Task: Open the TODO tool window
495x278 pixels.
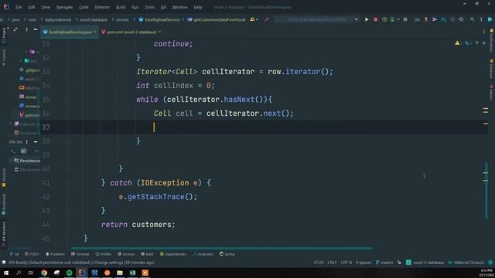Action: 32,254
